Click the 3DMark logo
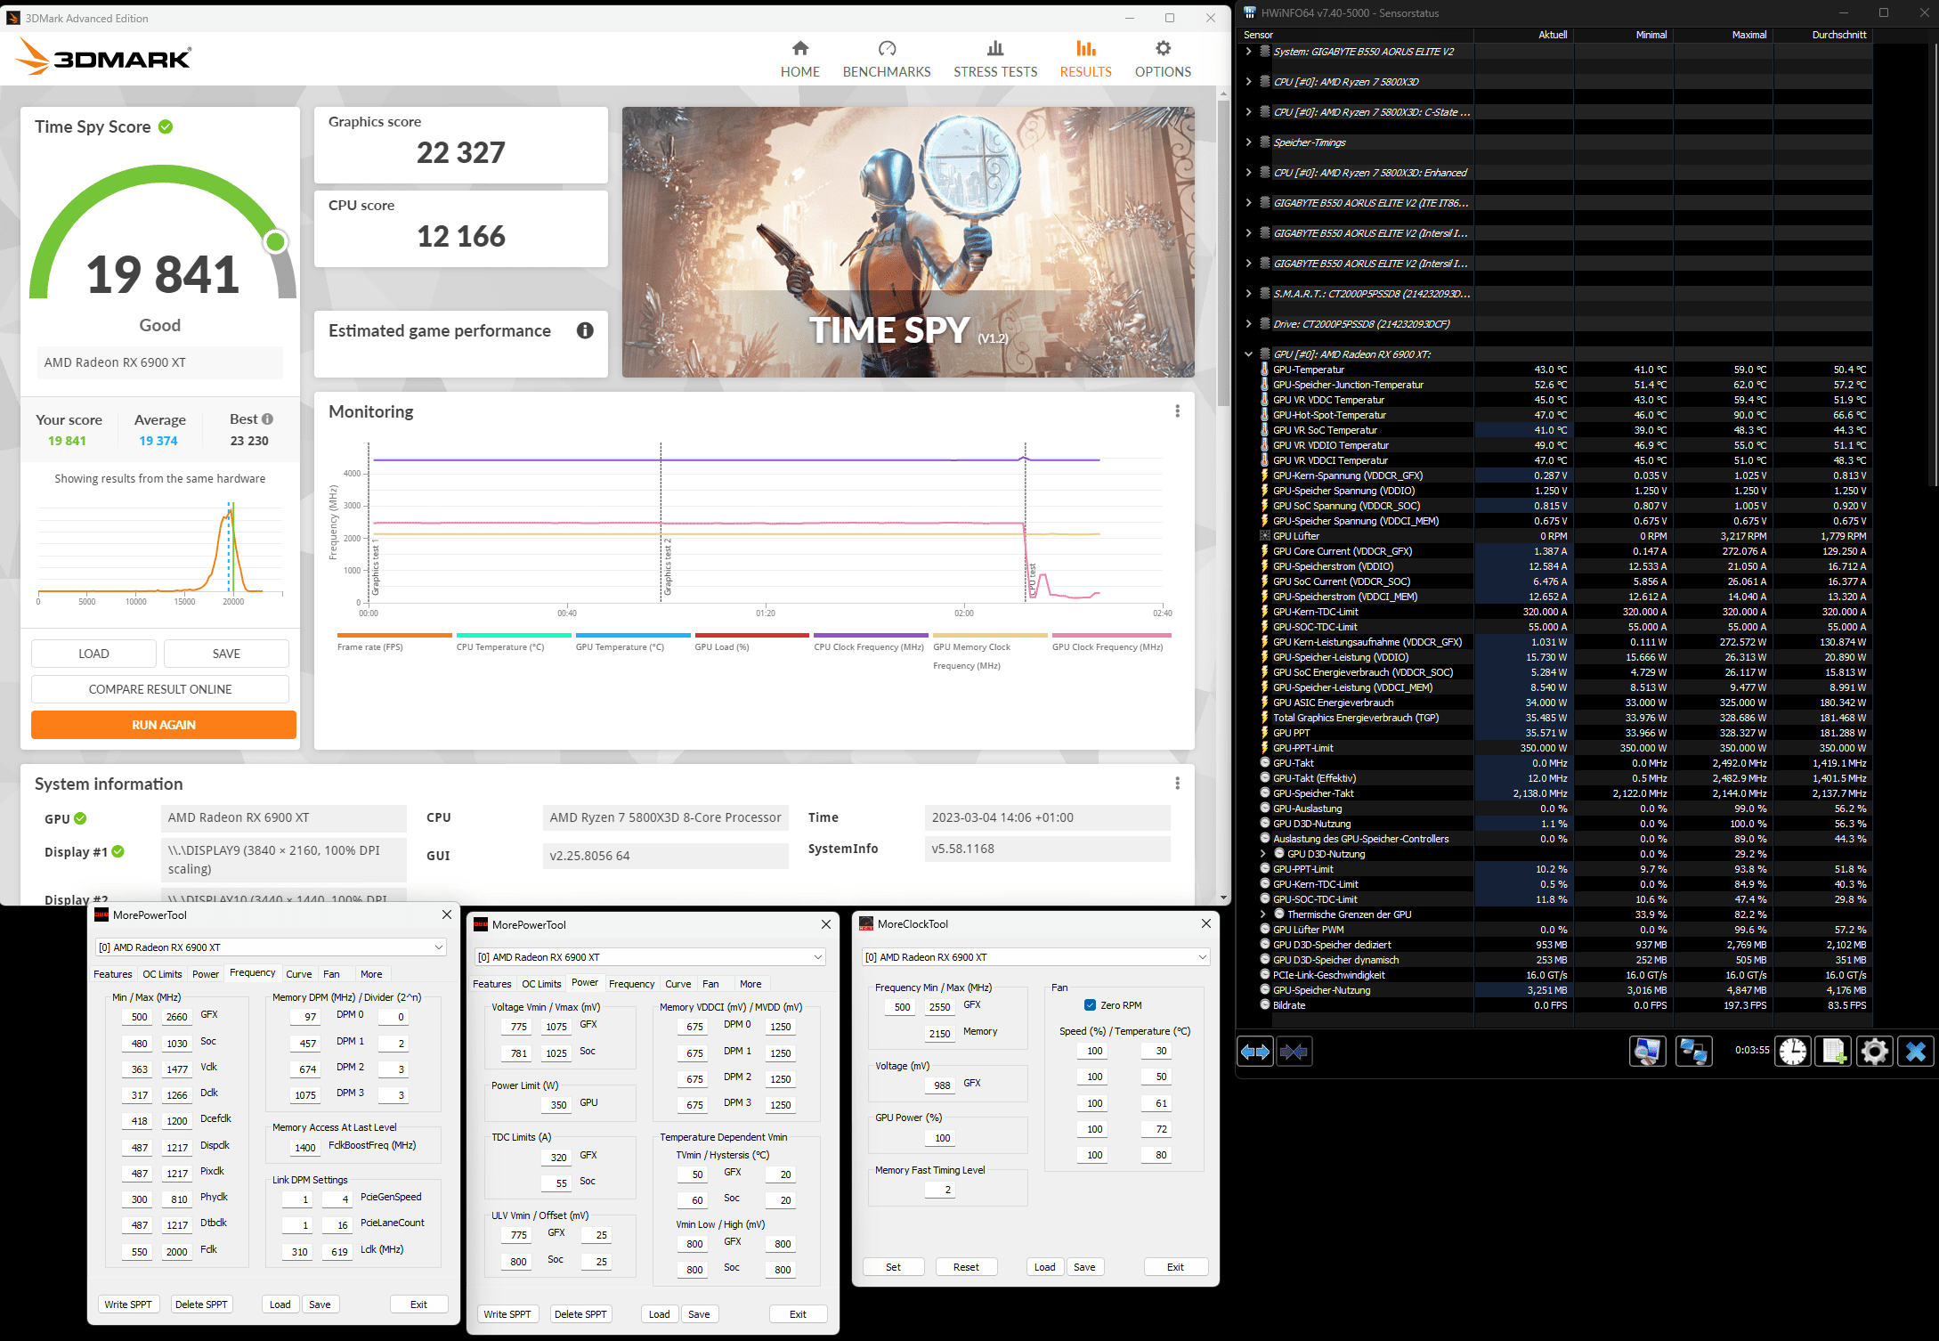This screenshot has height=1341, width=1939. 103,58
